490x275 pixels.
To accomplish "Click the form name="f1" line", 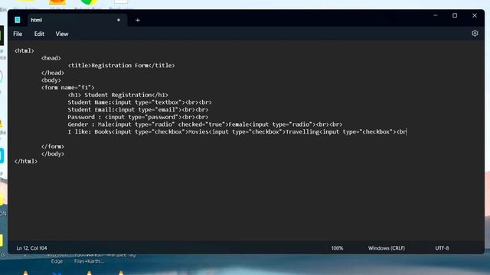I will coord(67,88).
